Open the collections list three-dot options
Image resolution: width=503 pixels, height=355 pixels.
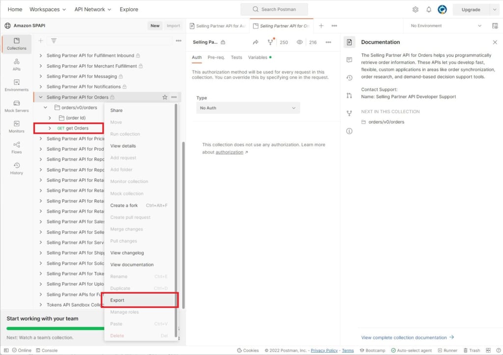coord(179,41)
